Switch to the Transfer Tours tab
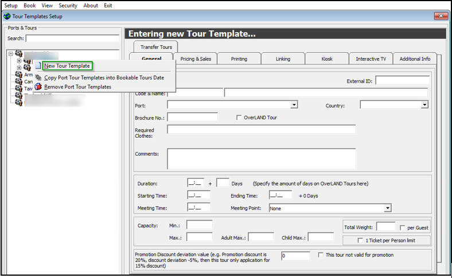This screenshot has width=452, height=278. click(156, 47)
